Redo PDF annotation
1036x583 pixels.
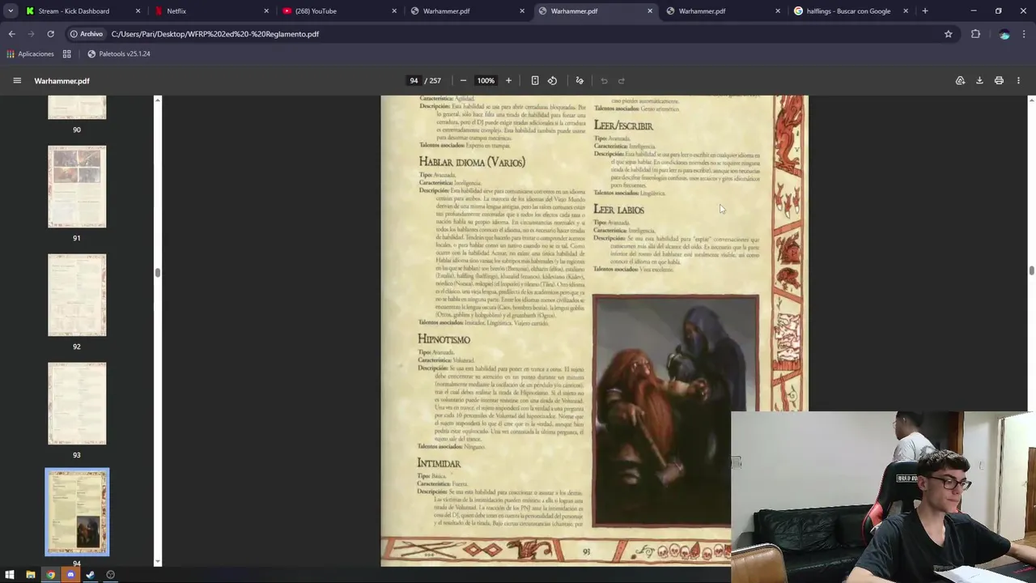[x=622, y=80]
